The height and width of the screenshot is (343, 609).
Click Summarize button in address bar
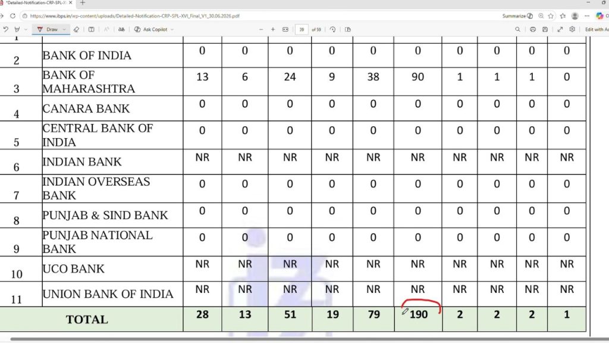tap(517, 16)
